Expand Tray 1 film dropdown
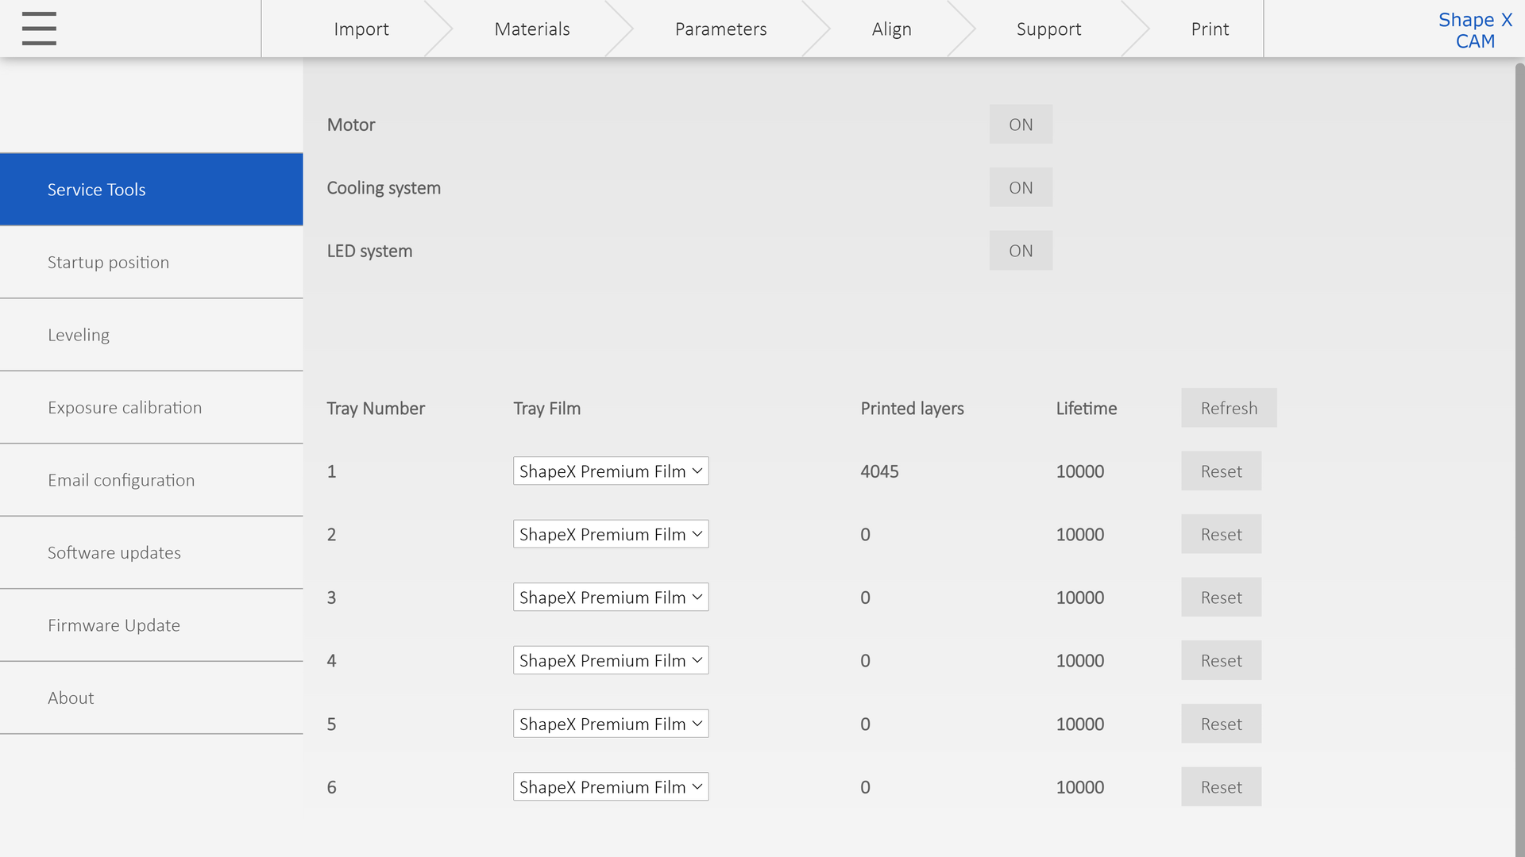Viewport: 1525px width, 857px height. click(x=610, y=471)
